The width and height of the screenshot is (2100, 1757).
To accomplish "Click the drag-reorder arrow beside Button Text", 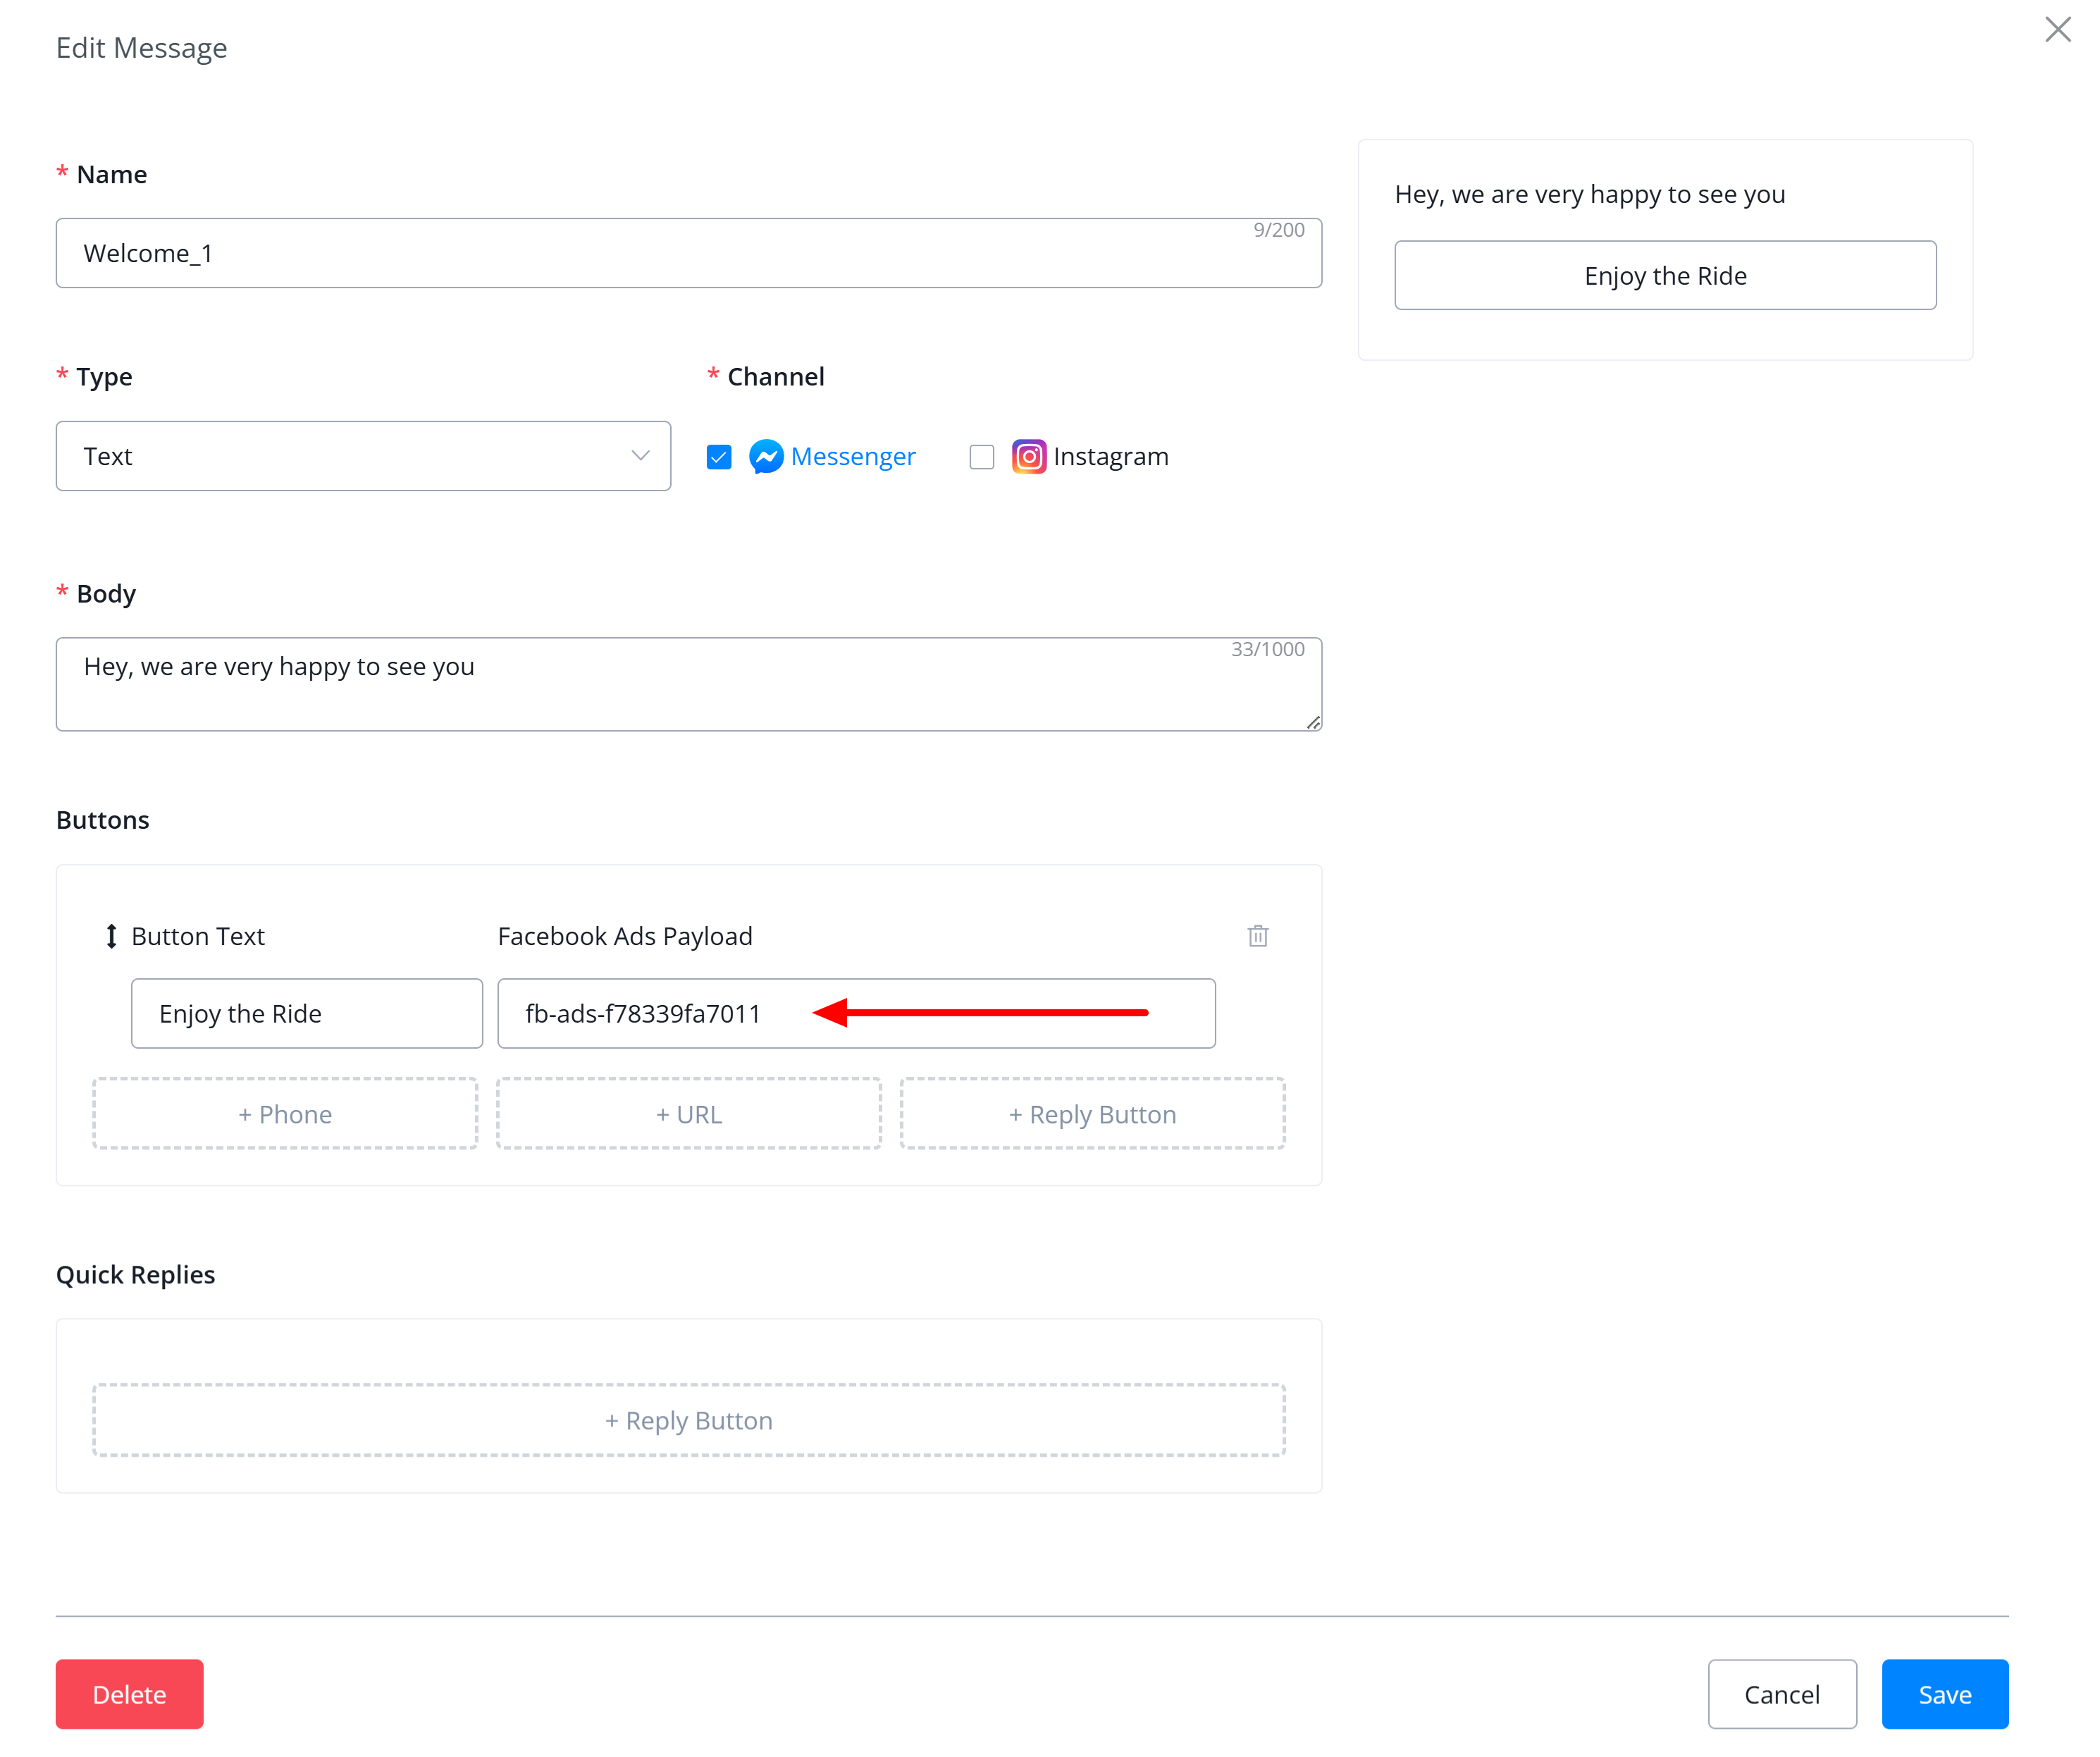I will click(x=111, y=936).
